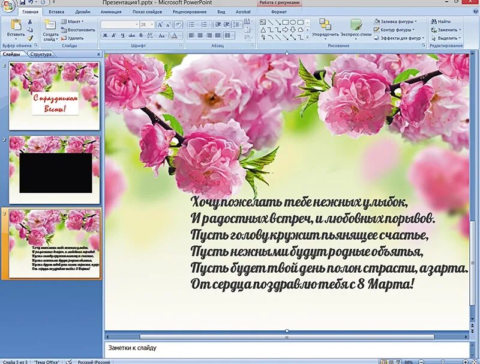Open the Макет layout dropdown
Viewport: 480px width, 364px height.
pos(72,22)
